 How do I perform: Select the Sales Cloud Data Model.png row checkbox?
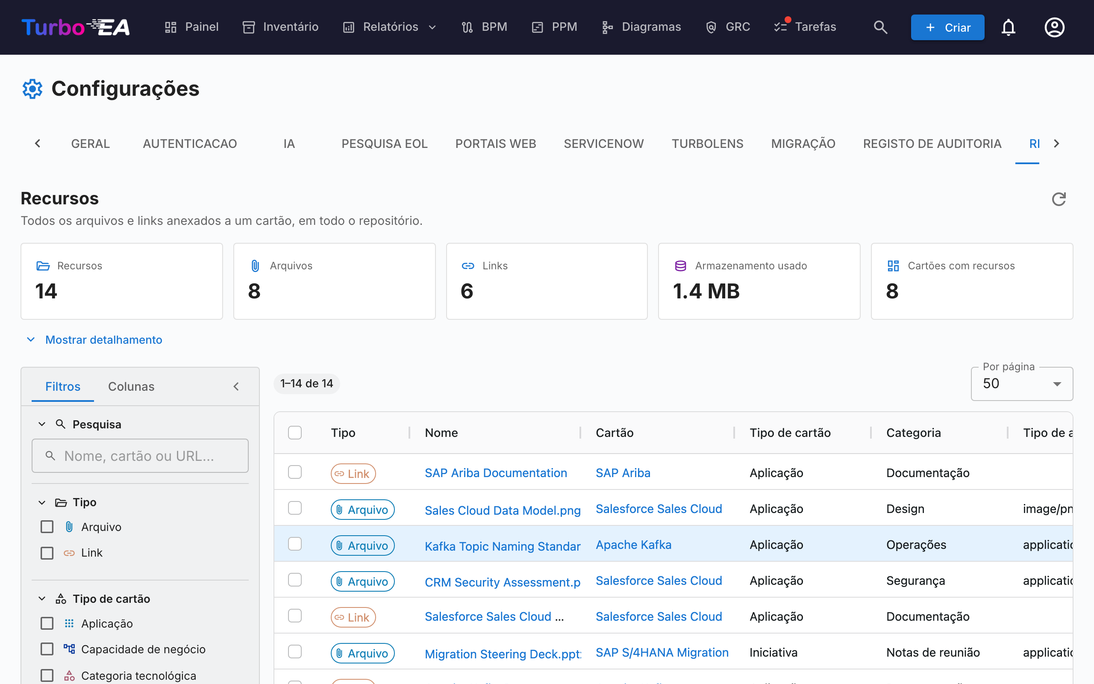pos(295,508)
